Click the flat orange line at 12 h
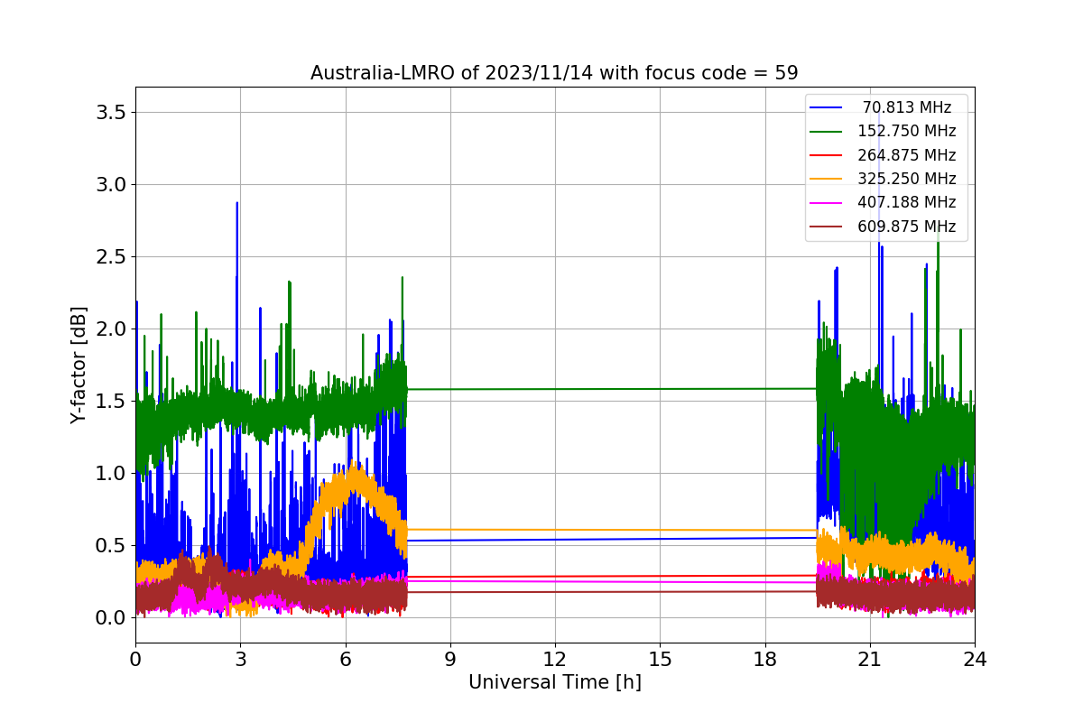This screenshot has width=1083, height=722. click(x=555, y=530)
